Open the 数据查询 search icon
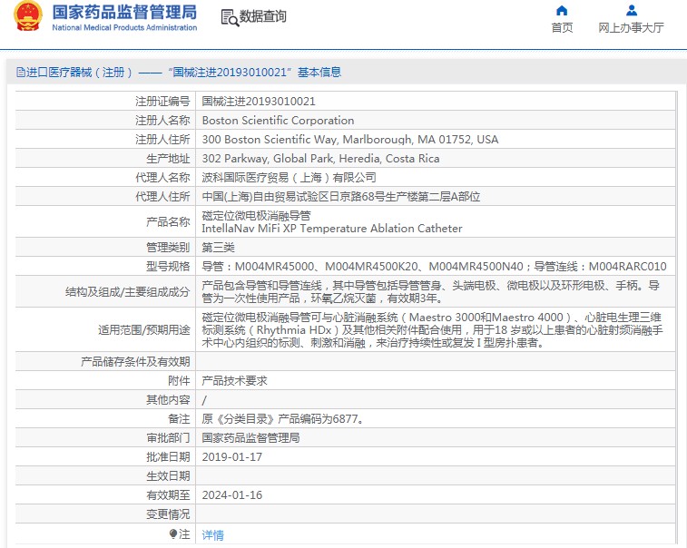This screenshot has height=548, width=687. [x=230, y=17]
